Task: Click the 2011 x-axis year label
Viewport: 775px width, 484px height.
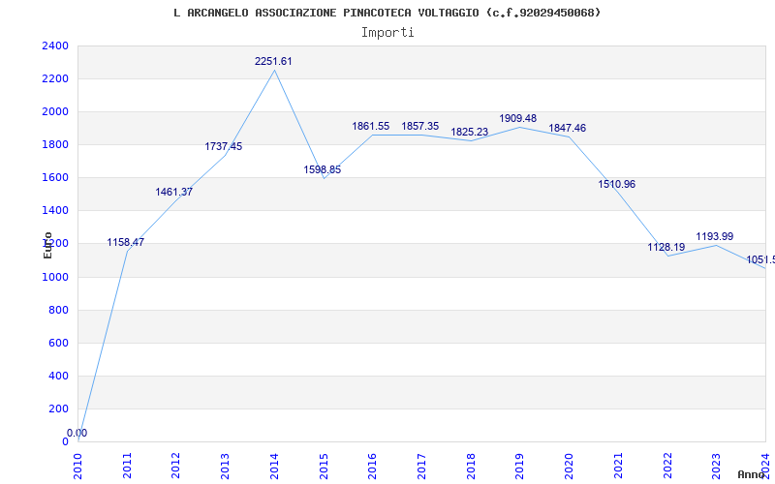Action: point(127,466)
